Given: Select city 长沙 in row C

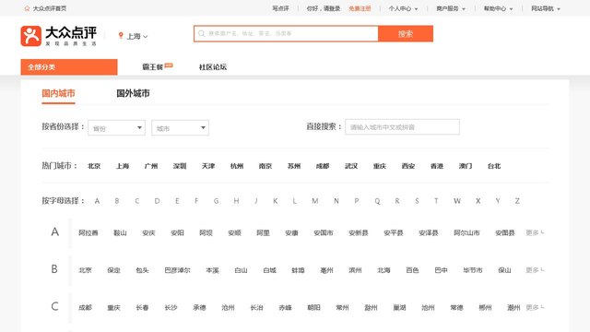Looking at the screenshot, I should 171,307.
